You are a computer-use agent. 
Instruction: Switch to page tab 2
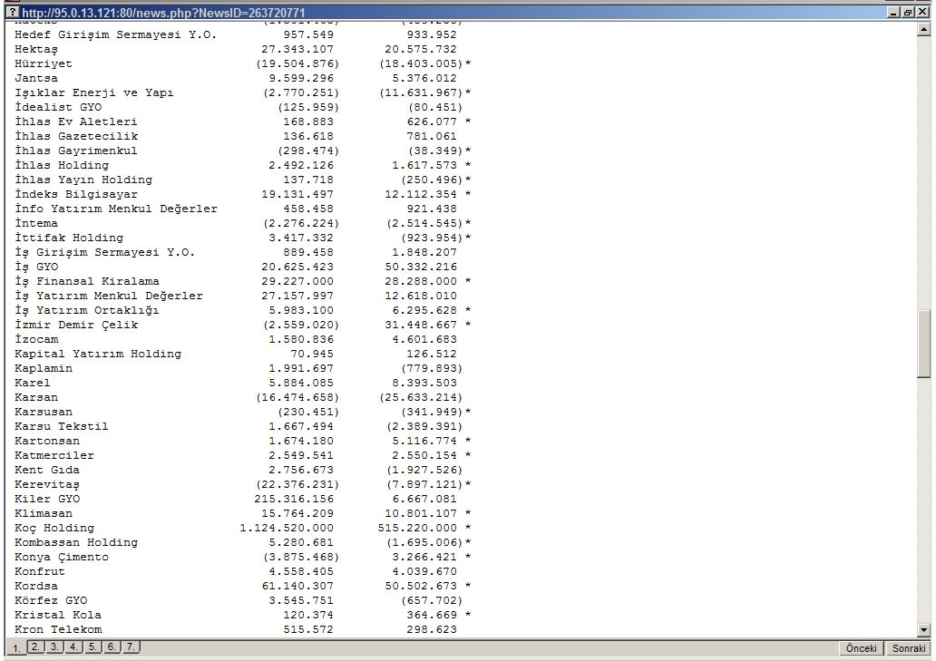click(x=35, y=646)
